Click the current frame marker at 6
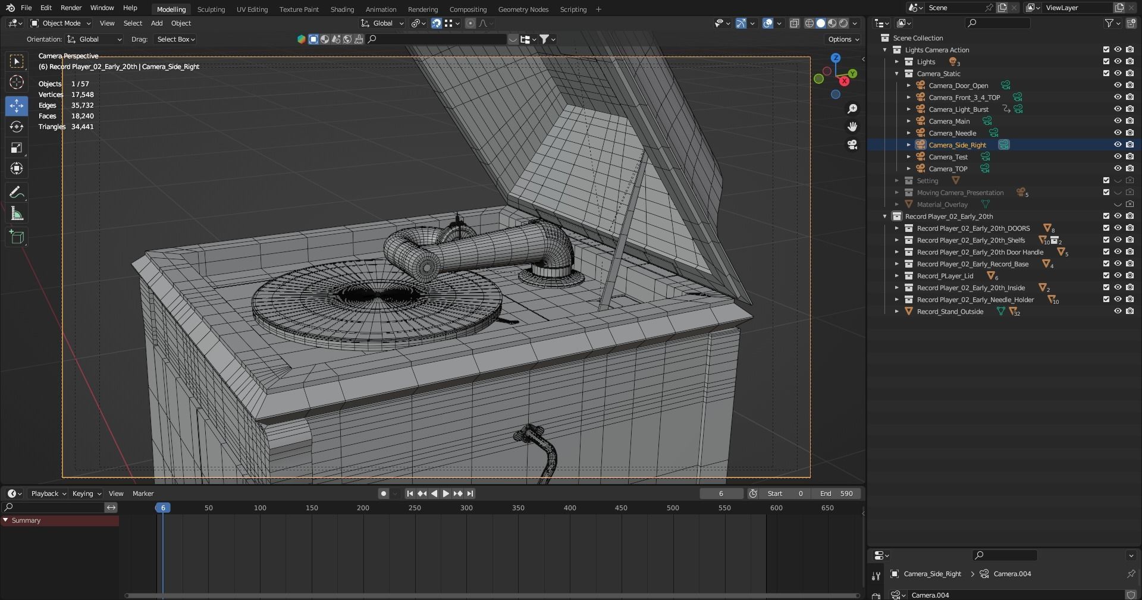Screen dimensions: 1142x600 pos(163,508)
